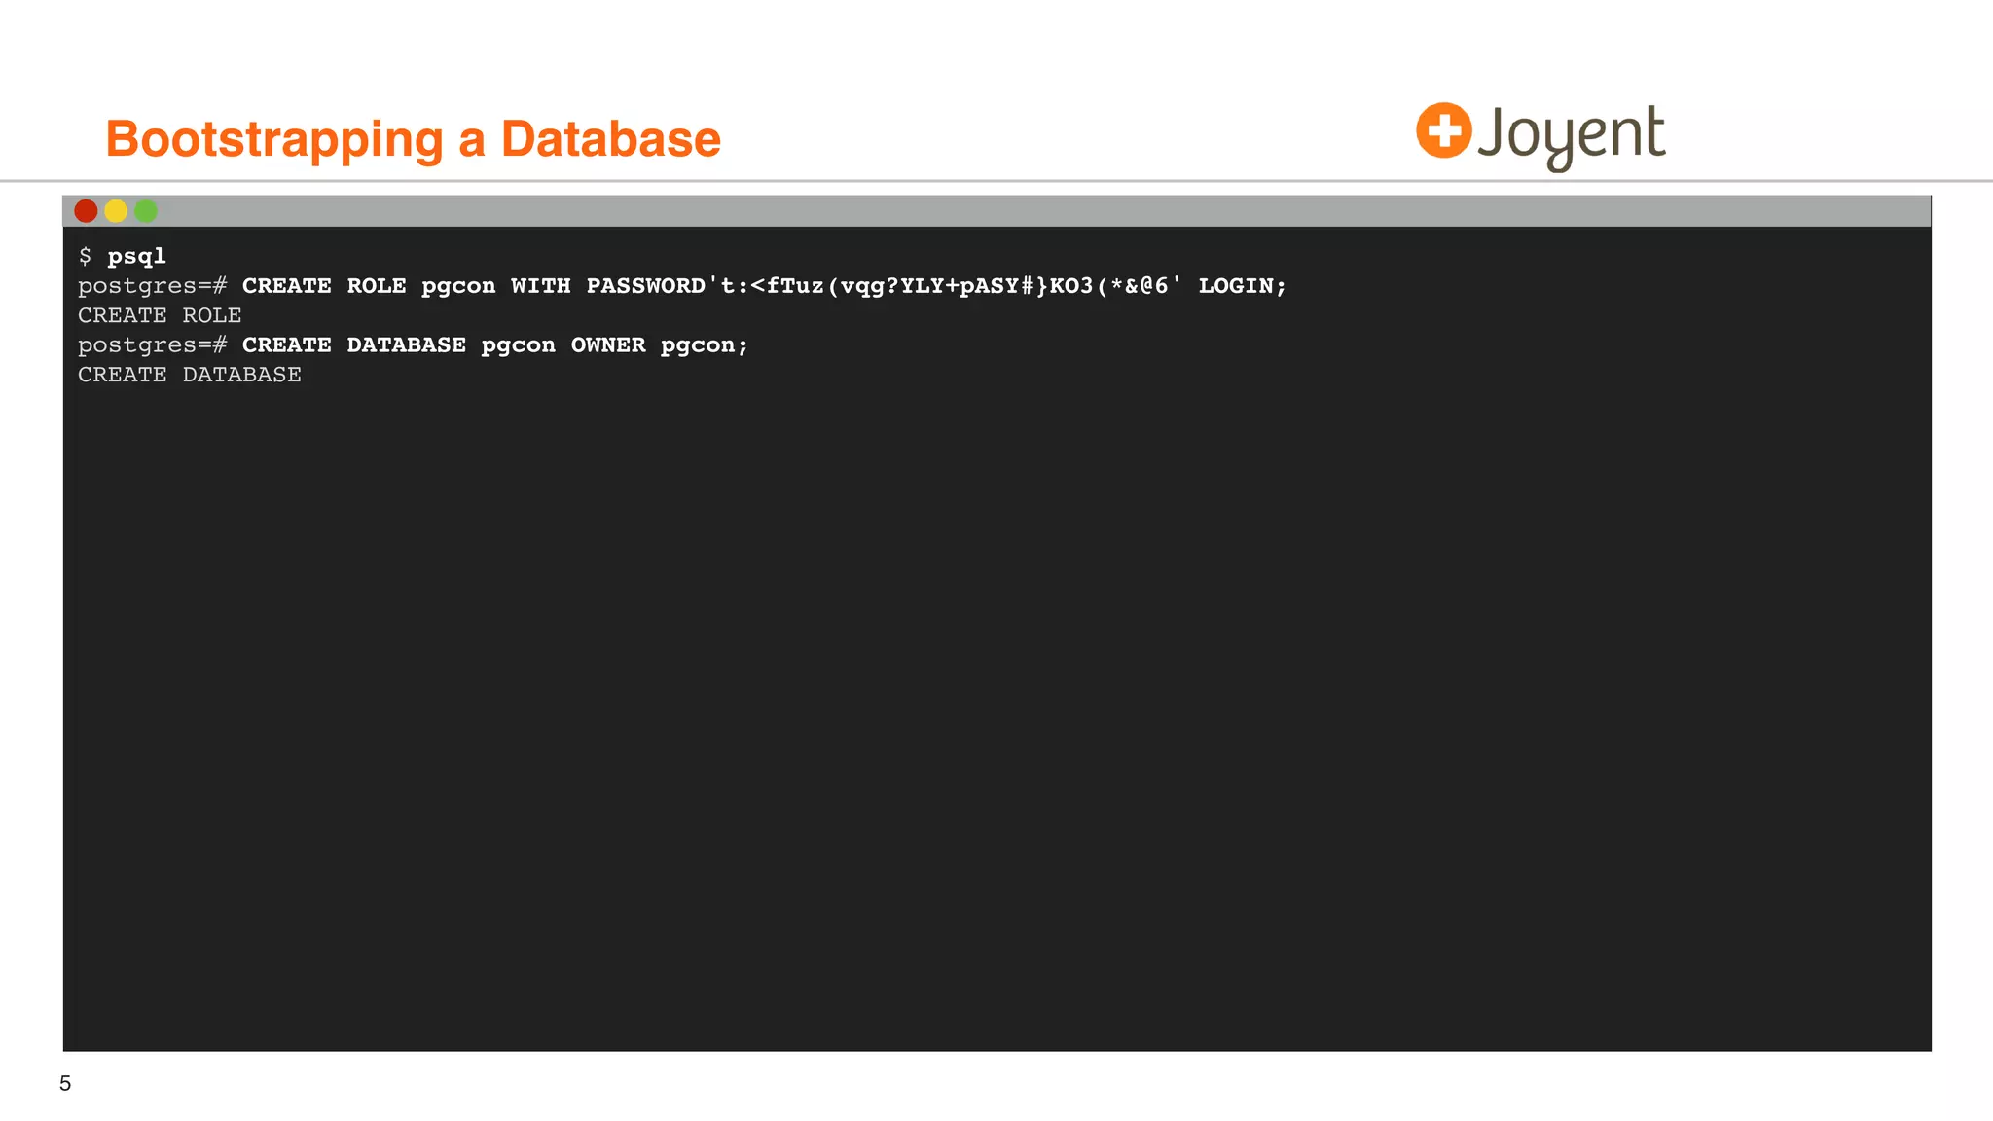The width and height of the screenshot is (1993, 1121).
Task: Click the terminal window gray title bar
Action: tap(996, 211)
